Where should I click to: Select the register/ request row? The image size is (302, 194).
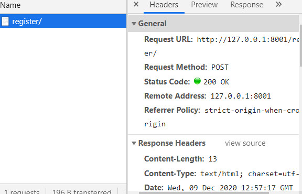[x=63, y=21]
